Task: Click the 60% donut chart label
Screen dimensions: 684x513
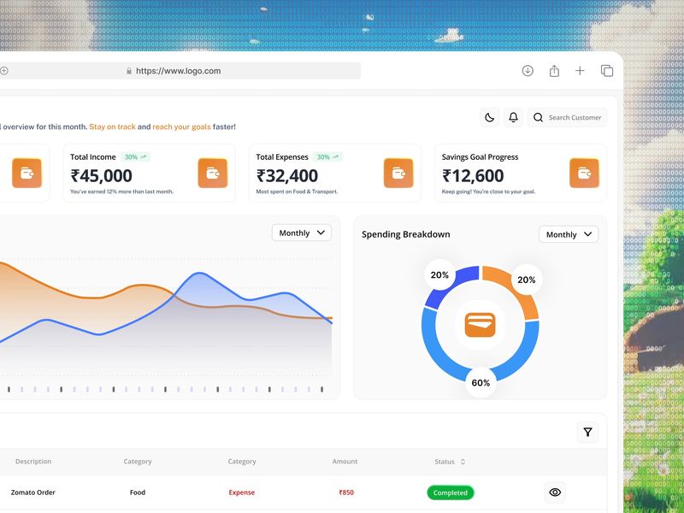Action: click(x=481, y=383)
